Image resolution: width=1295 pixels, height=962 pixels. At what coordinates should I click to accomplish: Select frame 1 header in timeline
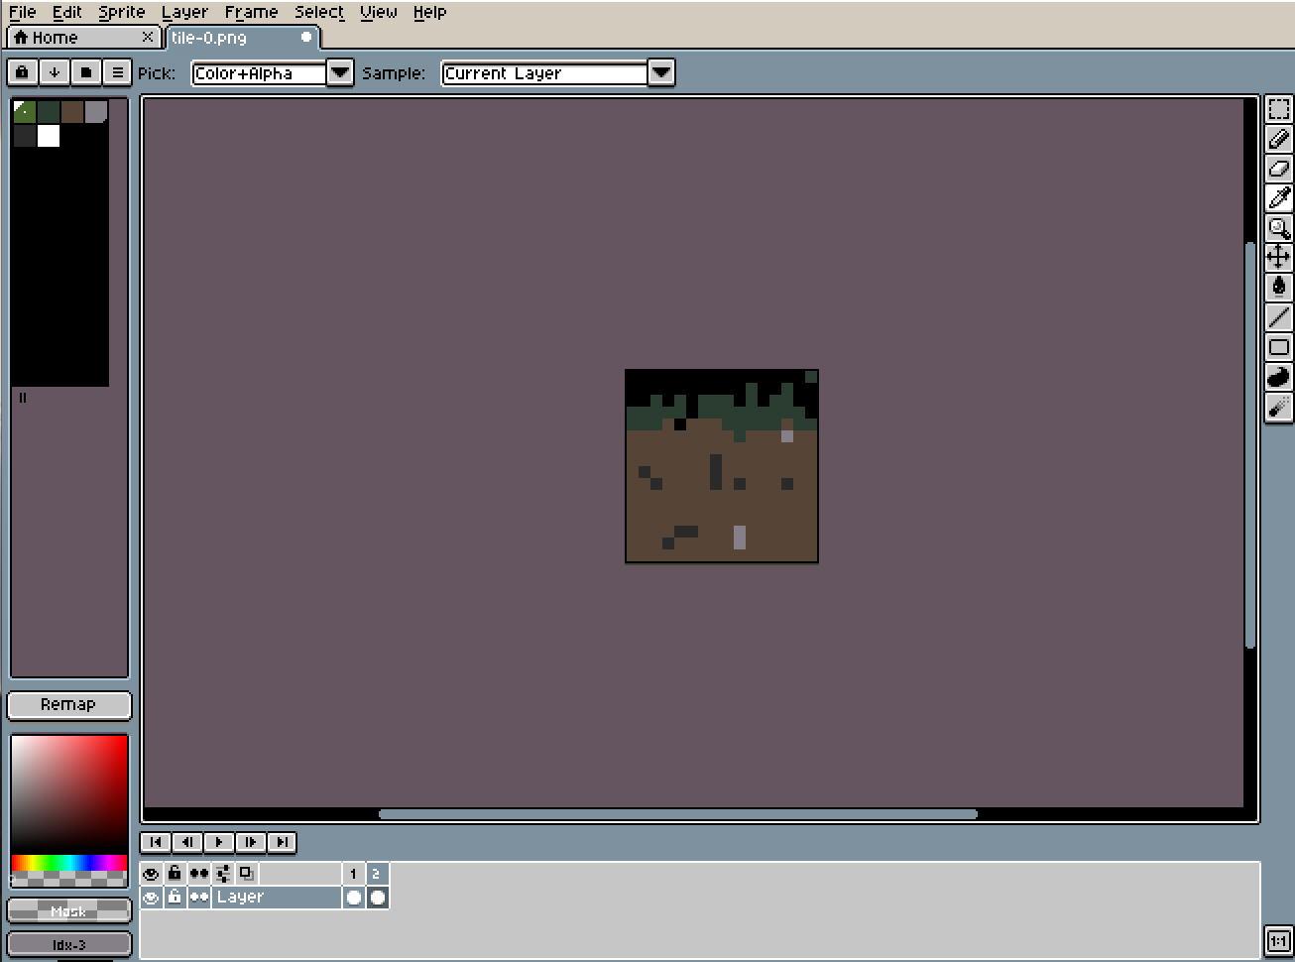[x=353, y=874]
